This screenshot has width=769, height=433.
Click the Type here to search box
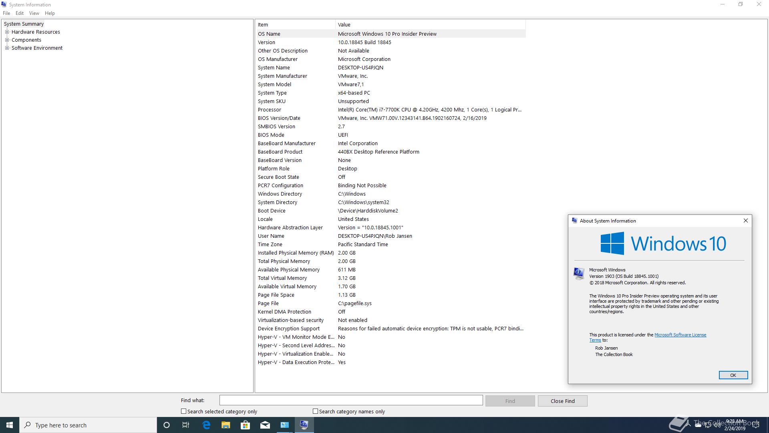(x=88, y=425)
